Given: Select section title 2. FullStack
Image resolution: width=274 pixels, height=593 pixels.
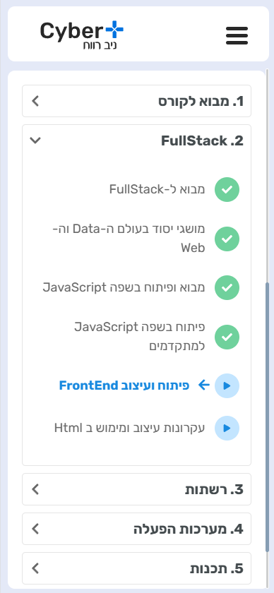Looking at the screenshot, I should [x=202, y=140].
